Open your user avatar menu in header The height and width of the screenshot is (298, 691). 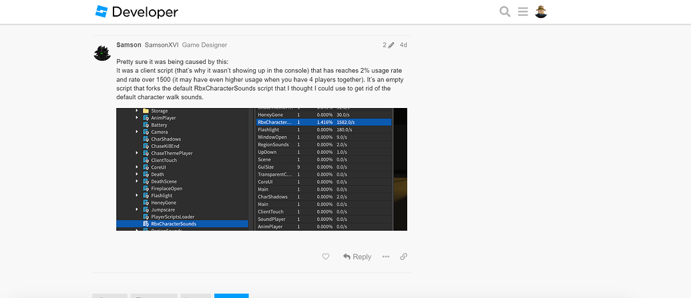[541, 12]
